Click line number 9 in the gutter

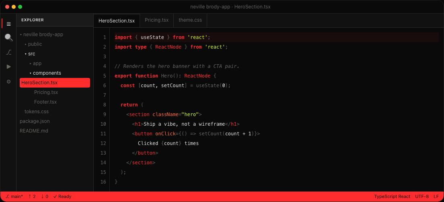[x=105, y=114]
